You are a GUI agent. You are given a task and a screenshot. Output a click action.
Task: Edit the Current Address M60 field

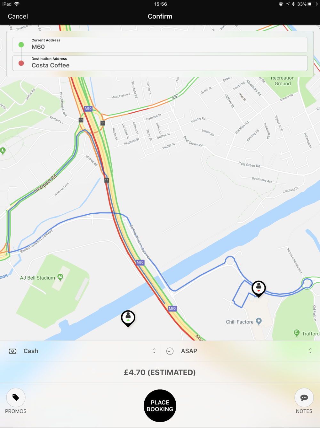(x=160, y=45)
